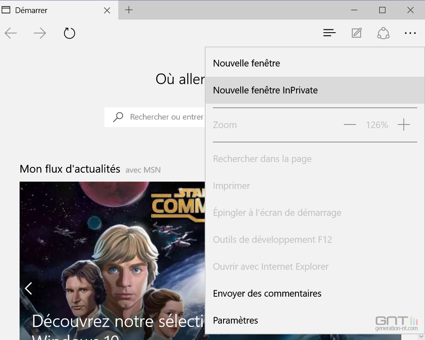This screenshot has width=425, height=340.
Task: Focus the 'Rechercher ou entrer' search box
Action: tap(155, 117)
